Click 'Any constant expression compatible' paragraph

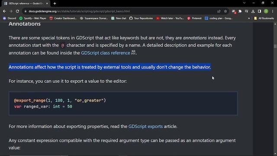pos(122,144)
